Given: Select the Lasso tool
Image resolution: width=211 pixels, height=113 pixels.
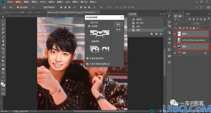Looking at the screenshot, I should [3, 25].
